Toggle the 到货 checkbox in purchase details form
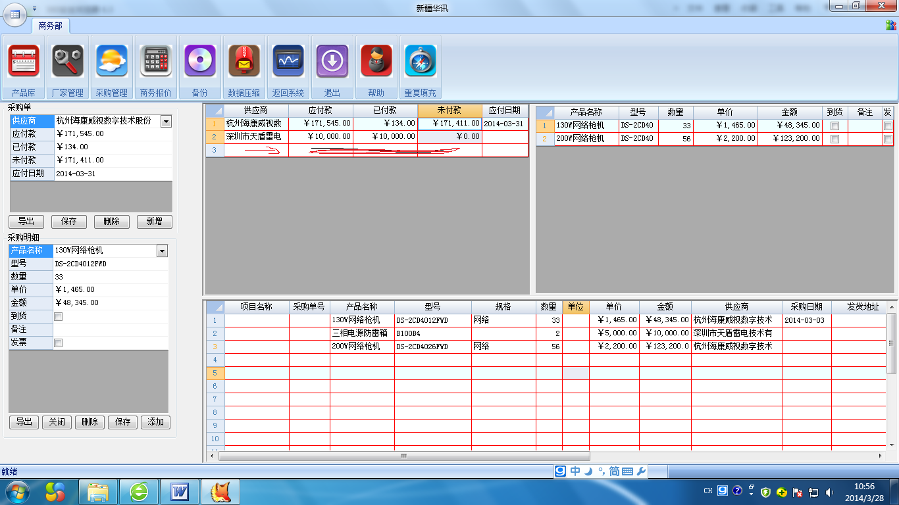Image resolution: width=899 pixels, height=505 pixels. click(x=58, y=316)
